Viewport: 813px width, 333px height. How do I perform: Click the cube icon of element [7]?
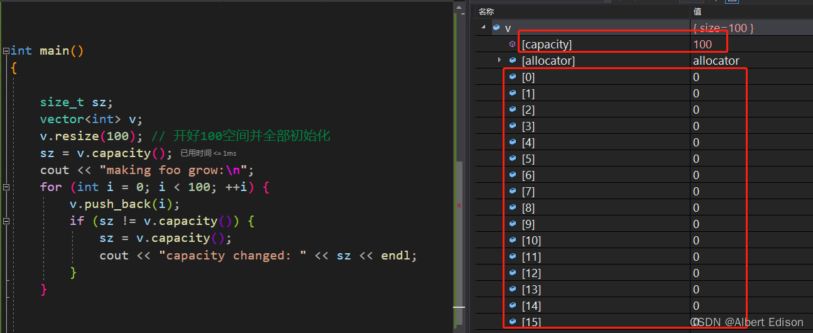pos(512,191)
